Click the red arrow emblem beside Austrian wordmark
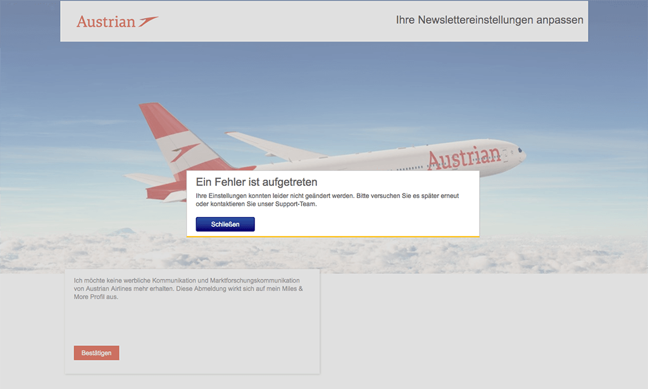The width and height of the screenshot is (648, 389). tap(148, 22)
